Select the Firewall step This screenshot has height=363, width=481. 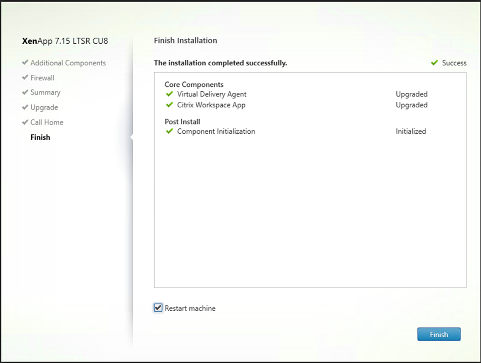[43, 78]
